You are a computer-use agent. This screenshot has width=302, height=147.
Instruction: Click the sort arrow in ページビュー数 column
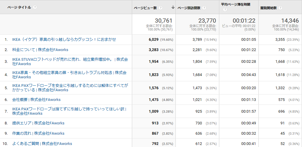click(x=173, y=8)
